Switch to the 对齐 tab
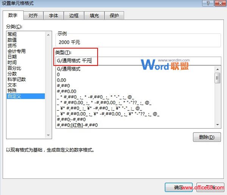The image size is (227, 195). (33, 15)
